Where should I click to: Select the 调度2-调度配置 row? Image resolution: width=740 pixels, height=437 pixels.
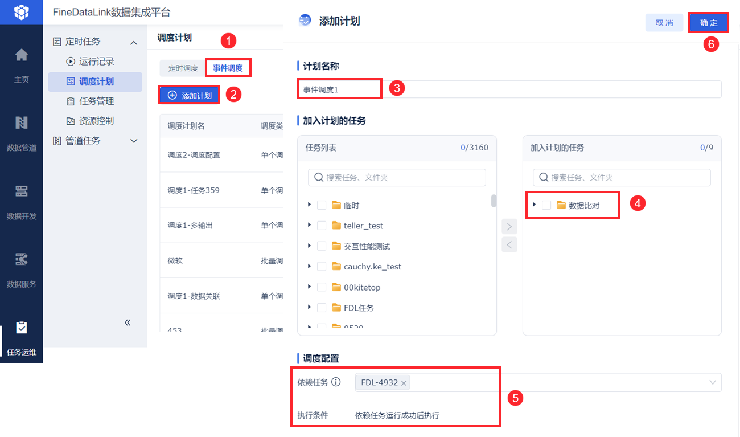[221, 155]
